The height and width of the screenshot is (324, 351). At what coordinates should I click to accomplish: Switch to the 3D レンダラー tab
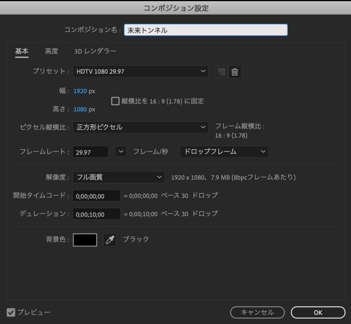tap(95, 51)
